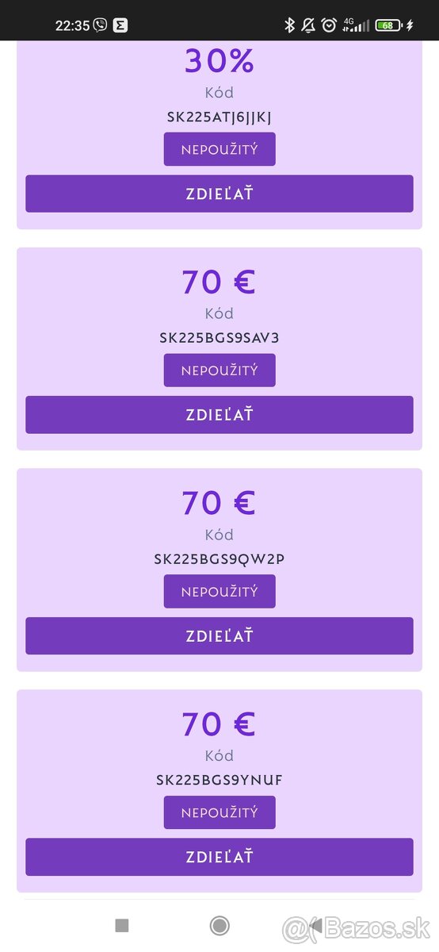Tap the battery level indicator

coord(388,25)
